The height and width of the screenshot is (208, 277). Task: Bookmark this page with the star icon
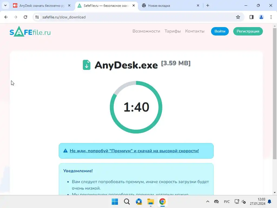pos(238,17)
